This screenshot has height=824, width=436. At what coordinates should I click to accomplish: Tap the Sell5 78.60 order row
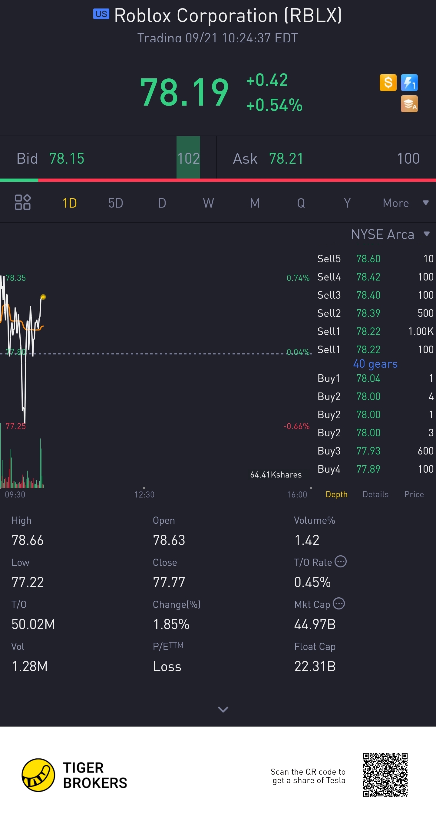pos(375,258)
